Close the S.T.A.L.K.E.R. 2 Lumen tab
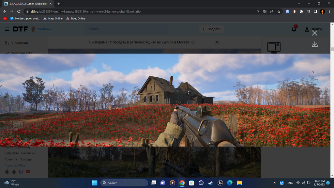 pos(51,4)
